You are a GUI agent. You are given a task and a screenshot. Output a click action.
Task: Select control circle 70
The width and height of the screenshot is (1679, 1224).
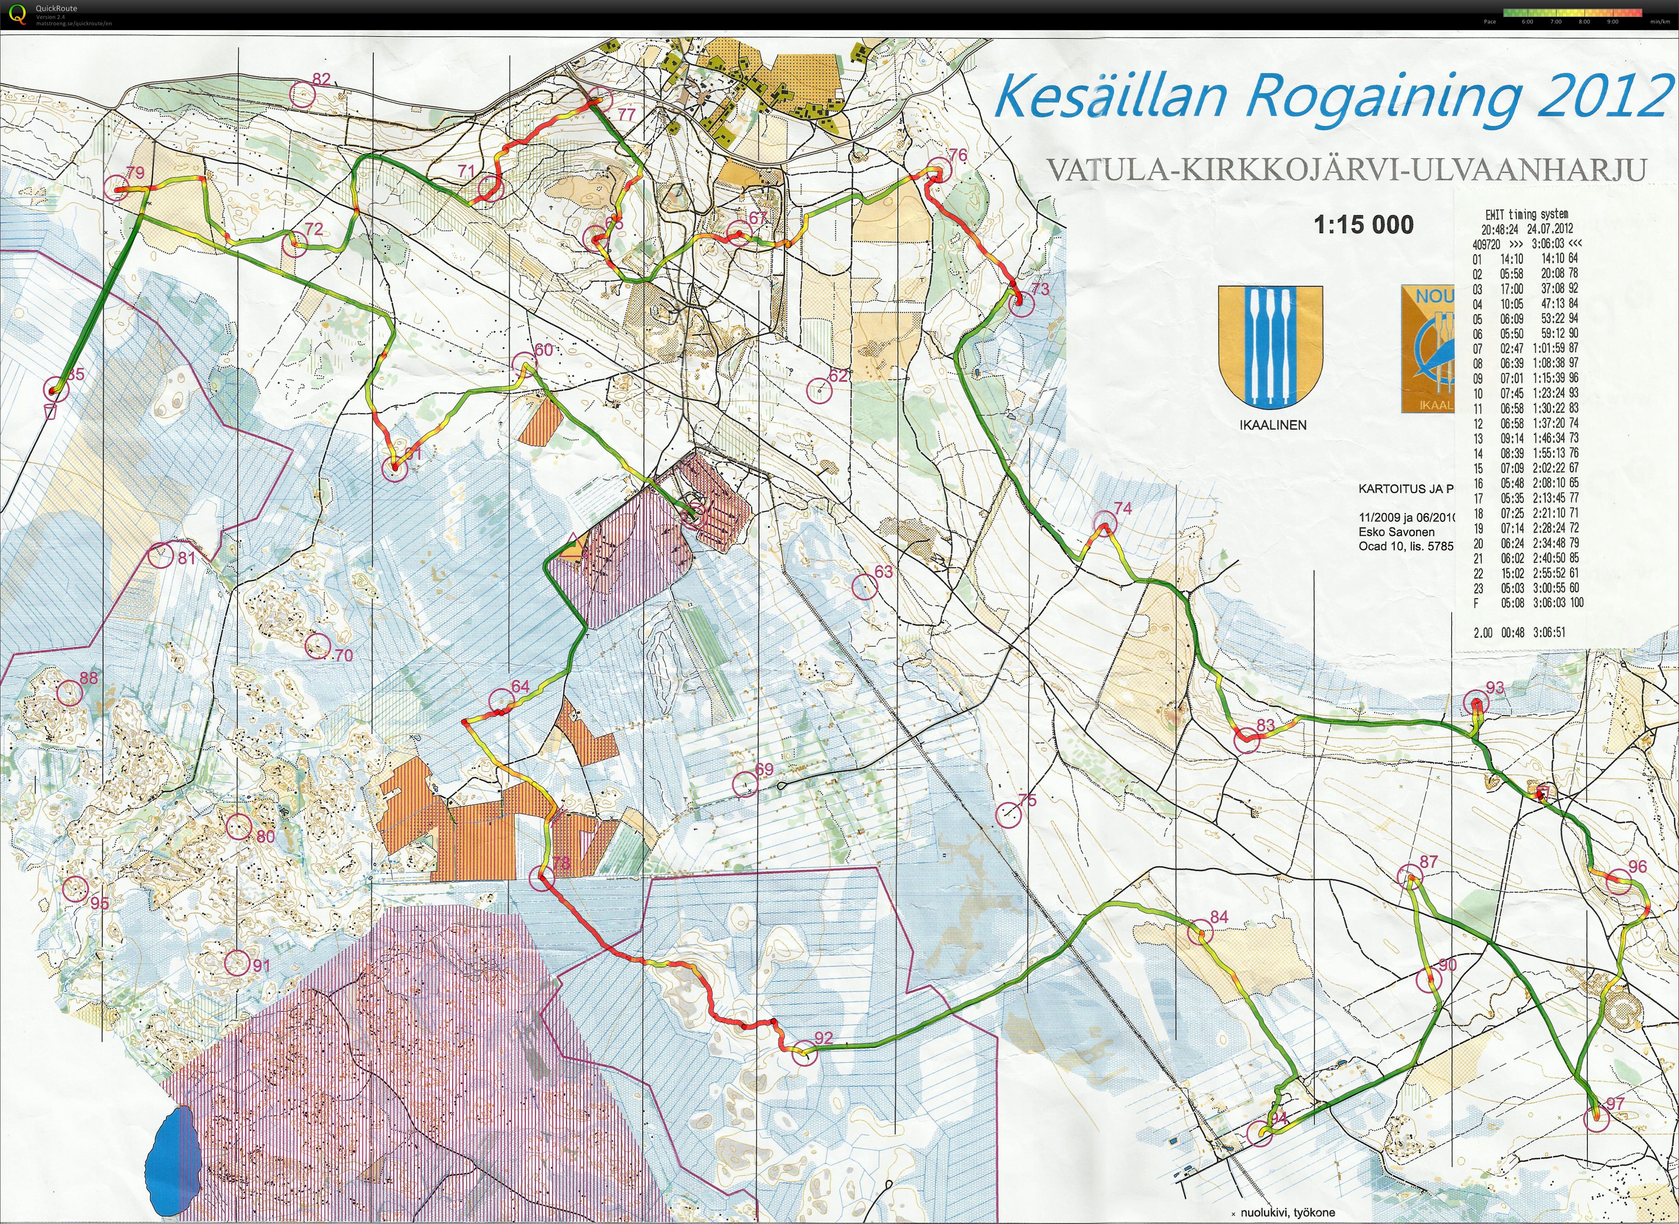pos(318,645)
